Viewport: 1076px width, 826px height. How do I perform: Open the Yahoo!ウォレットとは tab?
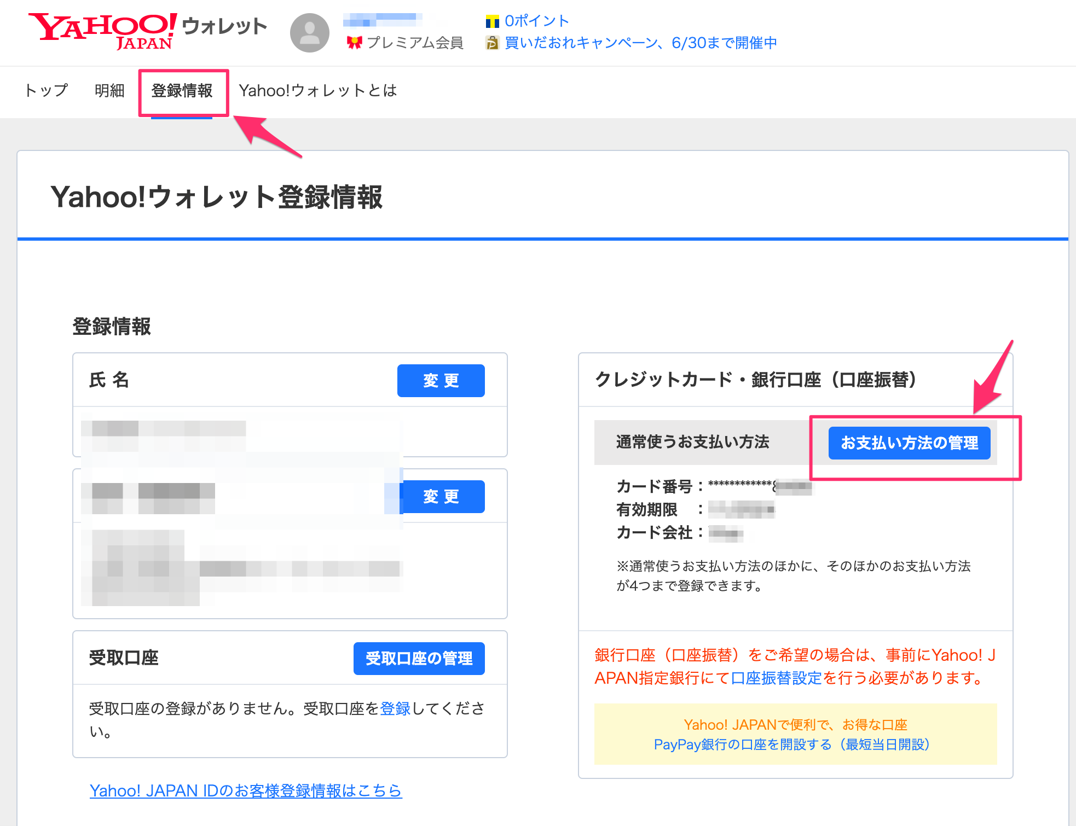coord(318,90)
